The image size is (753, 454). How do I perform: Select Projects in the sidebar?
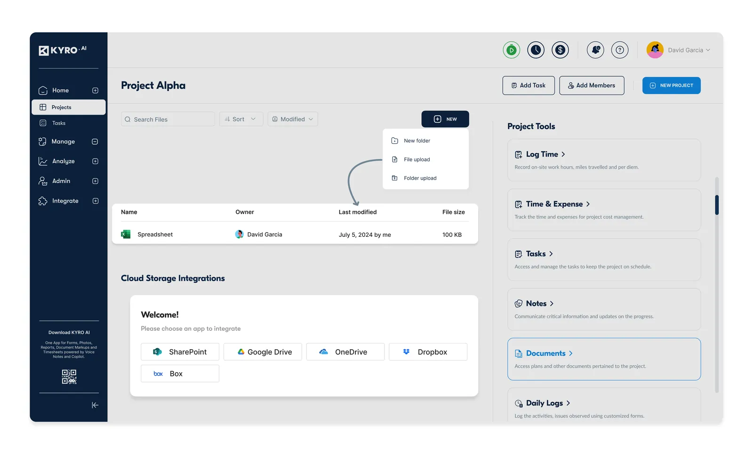(x=69, y=107)
